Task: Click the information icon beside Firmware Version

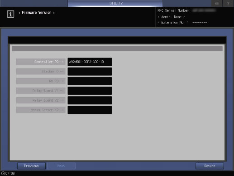Action: (10, 14)
